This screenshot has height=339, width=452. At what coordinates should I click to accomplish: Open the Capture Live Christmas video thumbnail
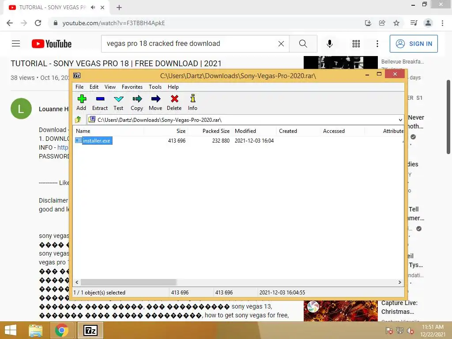pyautogui.click(x=340, y=311)
